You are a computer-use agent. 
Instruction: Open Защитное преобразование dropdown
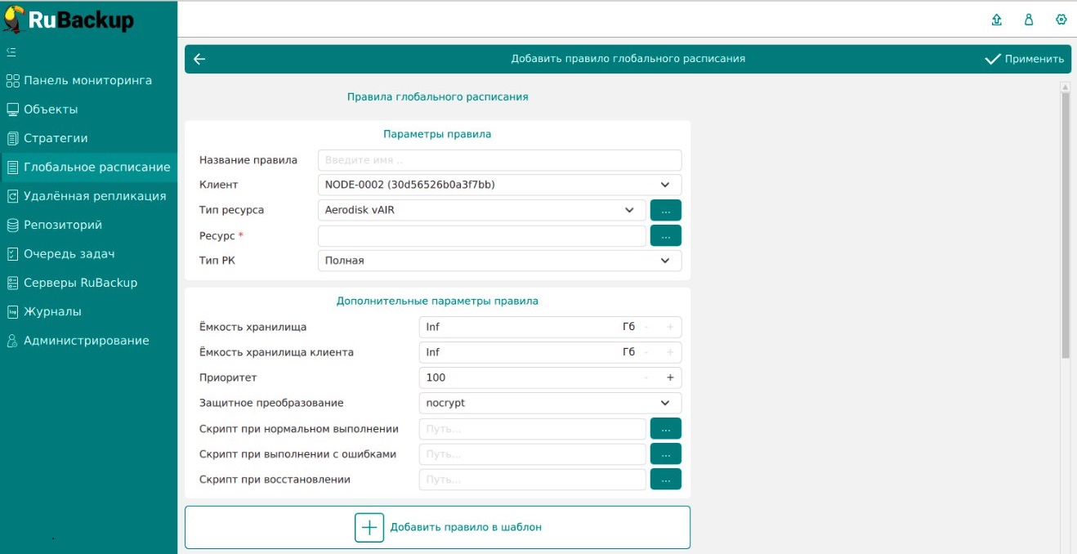click(x=549, y=403)
